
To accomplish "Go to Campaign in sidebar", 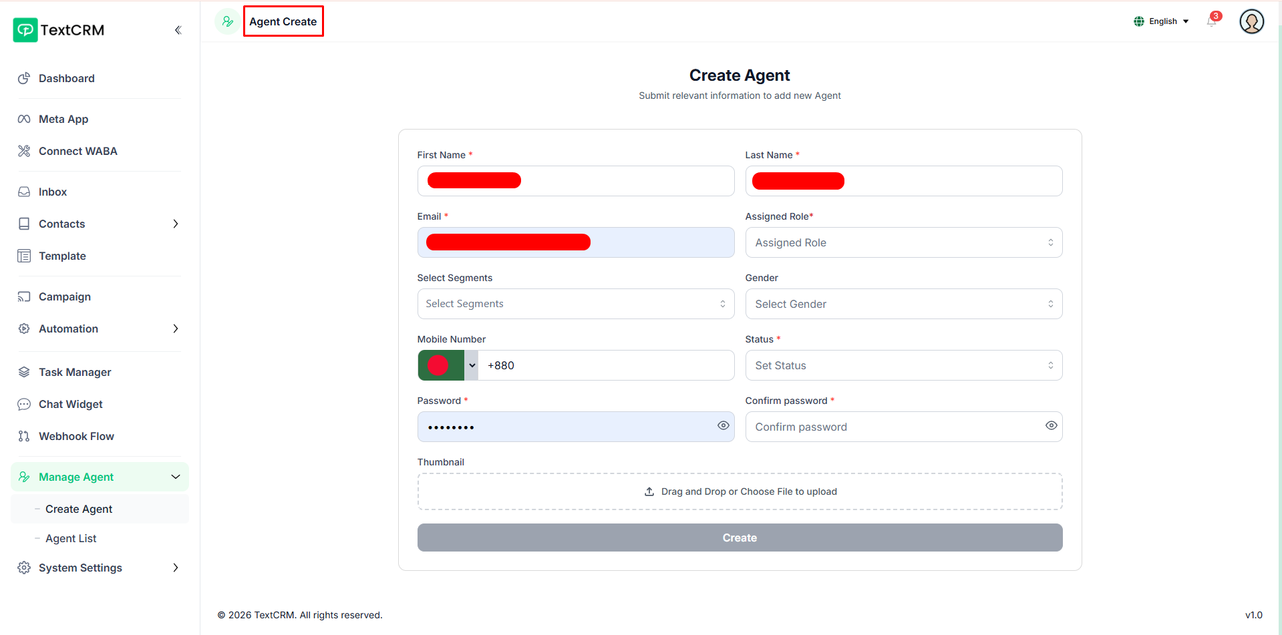I will (x=65, y=296).
